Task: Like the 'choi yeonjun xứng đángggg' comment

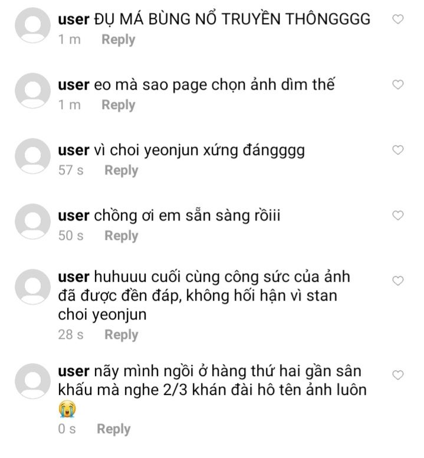Action: tap(397, 150)
